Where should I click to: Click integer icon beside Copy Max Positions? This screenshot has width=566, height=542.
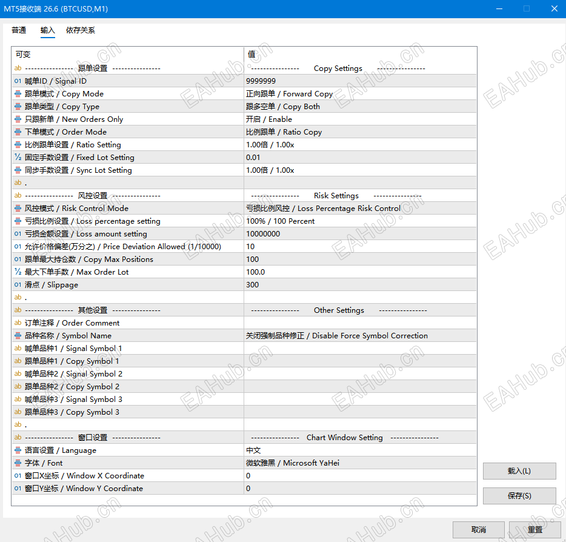(x=18, y=259)
